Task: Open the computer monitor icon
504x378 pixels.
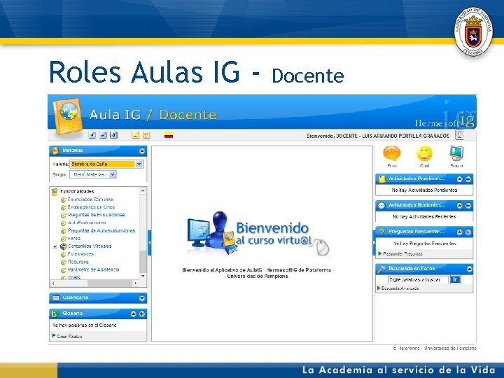Action: click(456, 153)
